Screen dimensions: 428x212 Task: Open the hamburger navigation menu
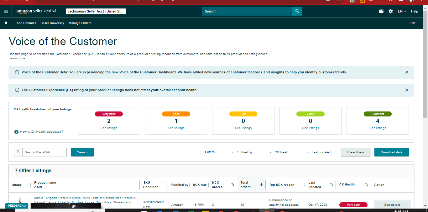[6, 11]
